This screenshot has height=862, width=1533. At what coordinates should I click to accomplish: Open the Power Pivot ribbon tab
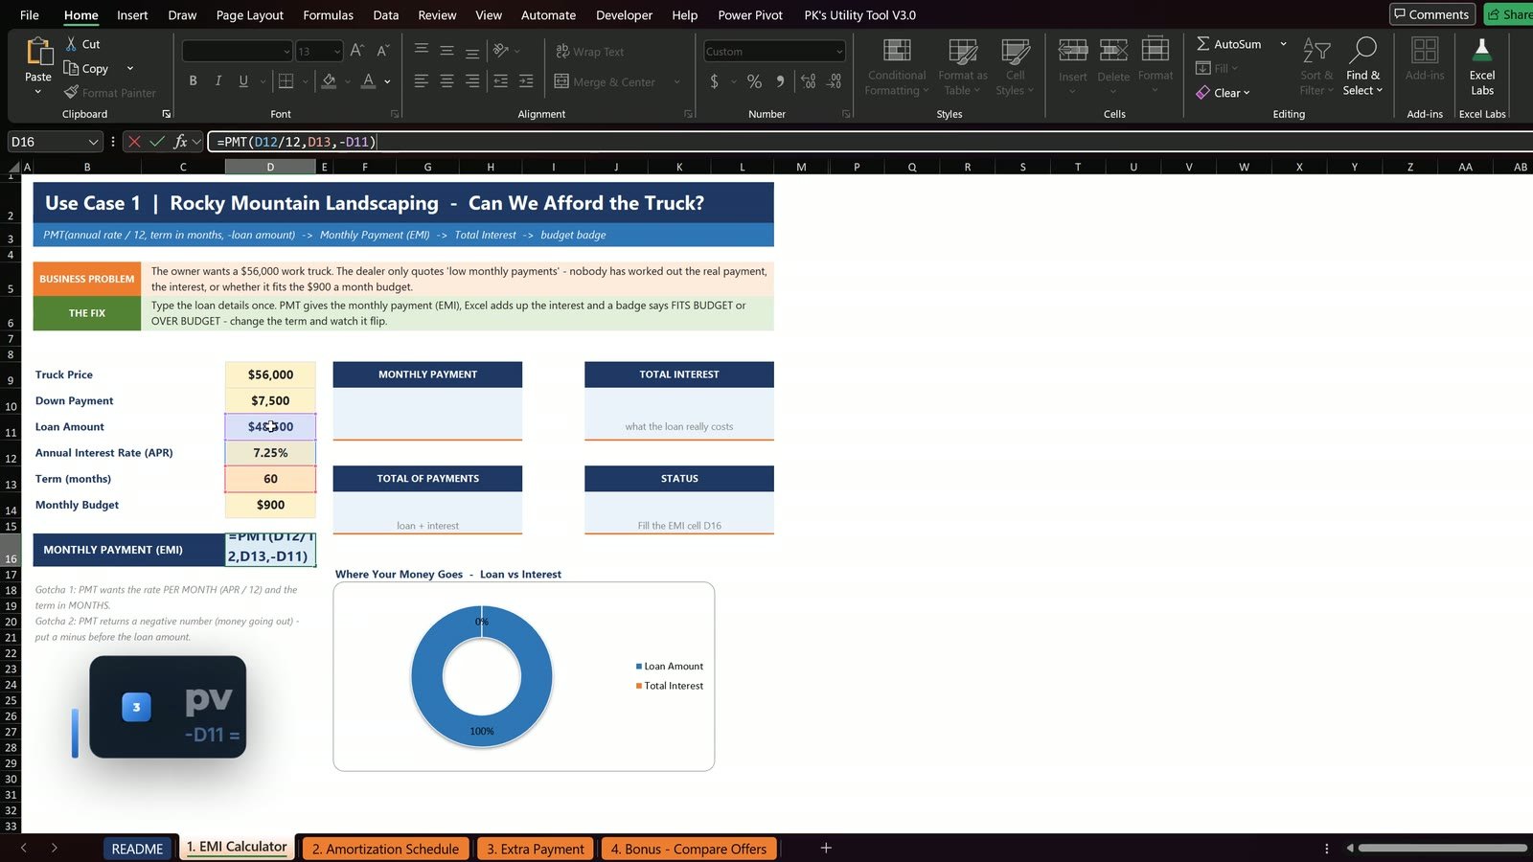pos(750,14)
